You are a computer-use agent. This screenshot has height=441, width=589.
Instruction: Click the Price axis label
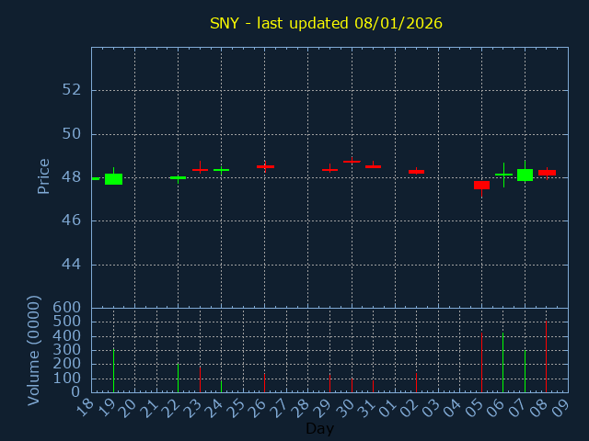click(x=43, y=176)
